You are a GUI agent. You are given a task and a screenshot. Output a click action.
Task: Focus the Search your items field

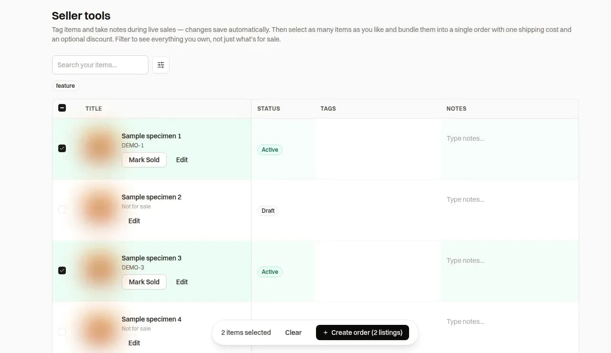click(x=100, y=65)
